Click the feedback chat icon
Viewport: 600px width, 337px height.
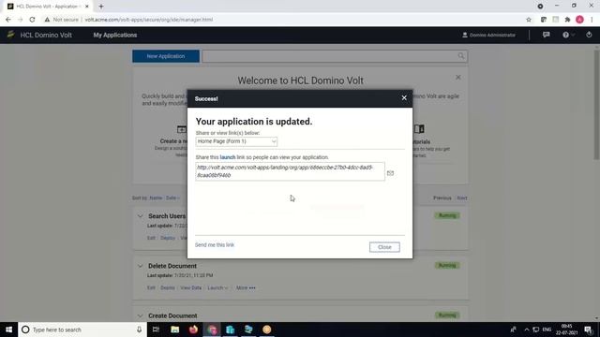(x=546, y=35)
